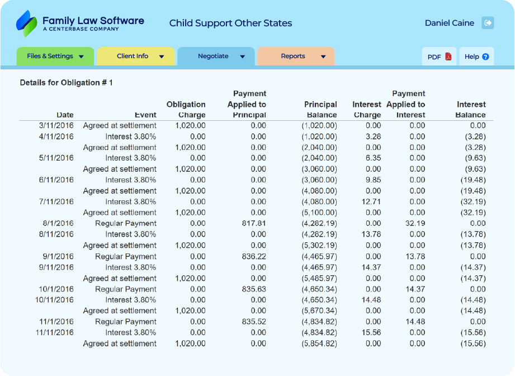
Task: Click the Principal Balance column header
Action: coord(320,109)
